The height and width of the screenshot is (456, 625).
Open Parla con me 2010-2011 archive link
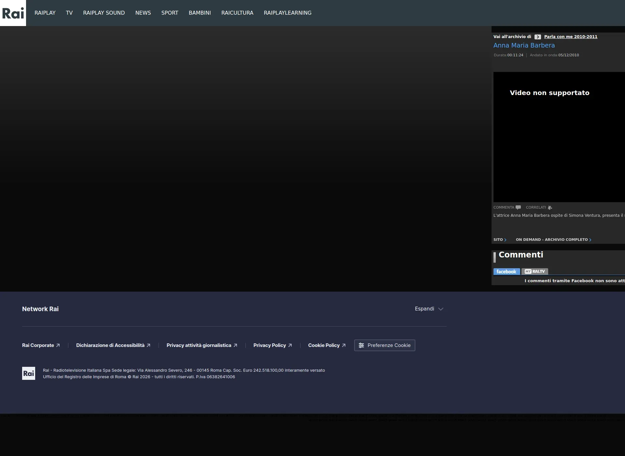click(571, 37)
